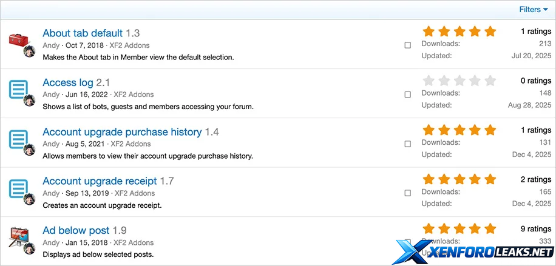556x266 pixels.
Task: Click the Sep 13, 2019 date of Account upgrade receipt
Action: click(x=87, y=193)
